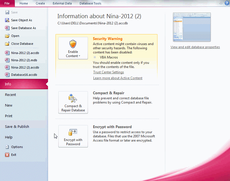Switch to the External Data tab
Viewport: 230px width, 181px height.
coord(62,3)
